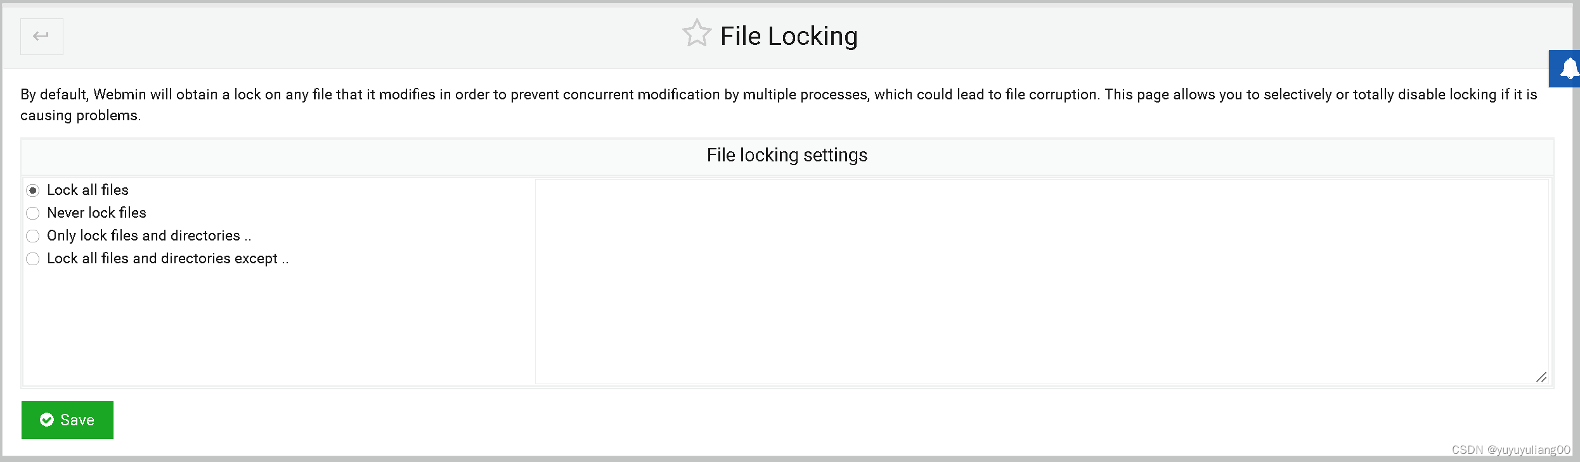The image size is (1580, 462).
Task: Click the File locking settings header
Action: pyautogui.click(x=787, y=155)
